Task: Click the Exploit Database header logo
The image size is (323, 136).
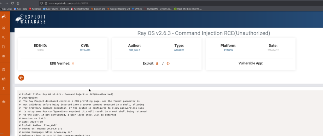Action: coord(31,19)
